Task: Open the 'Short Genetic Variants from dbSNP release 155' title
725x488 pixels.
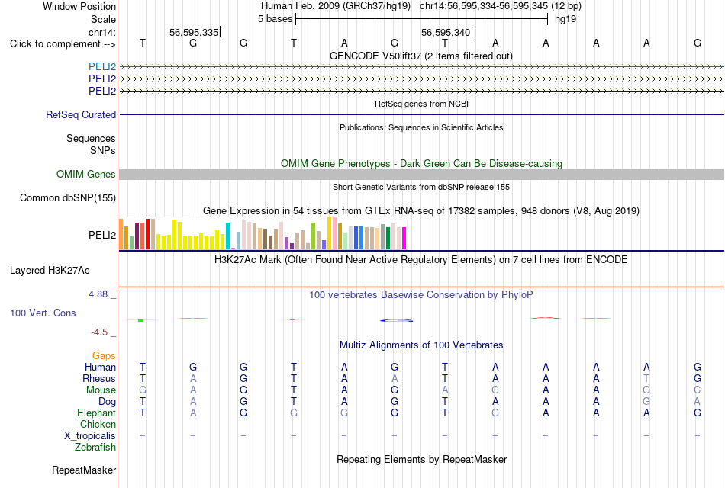Action: [x=421, y=187]
